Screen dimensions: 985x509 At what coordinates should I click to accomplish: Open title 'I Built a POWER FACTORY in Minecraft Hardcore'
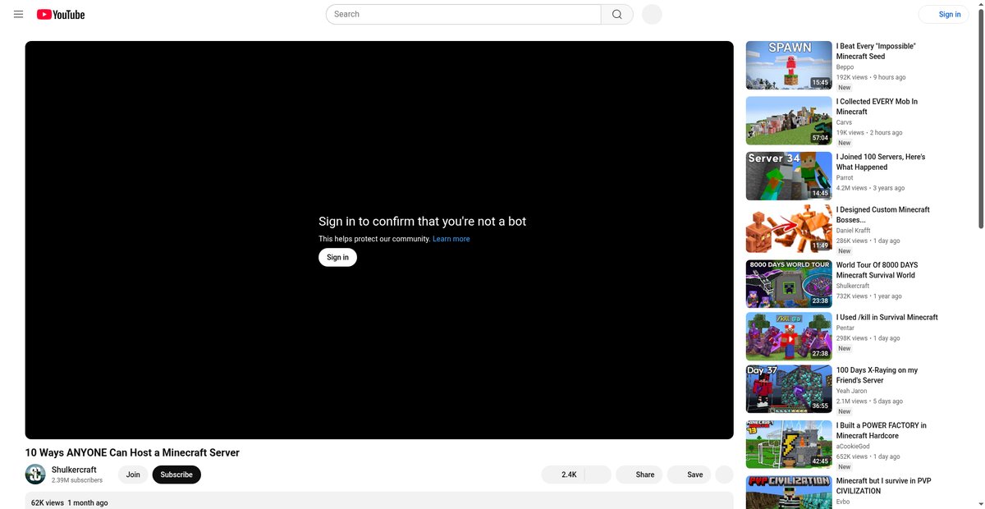[882, 430]
